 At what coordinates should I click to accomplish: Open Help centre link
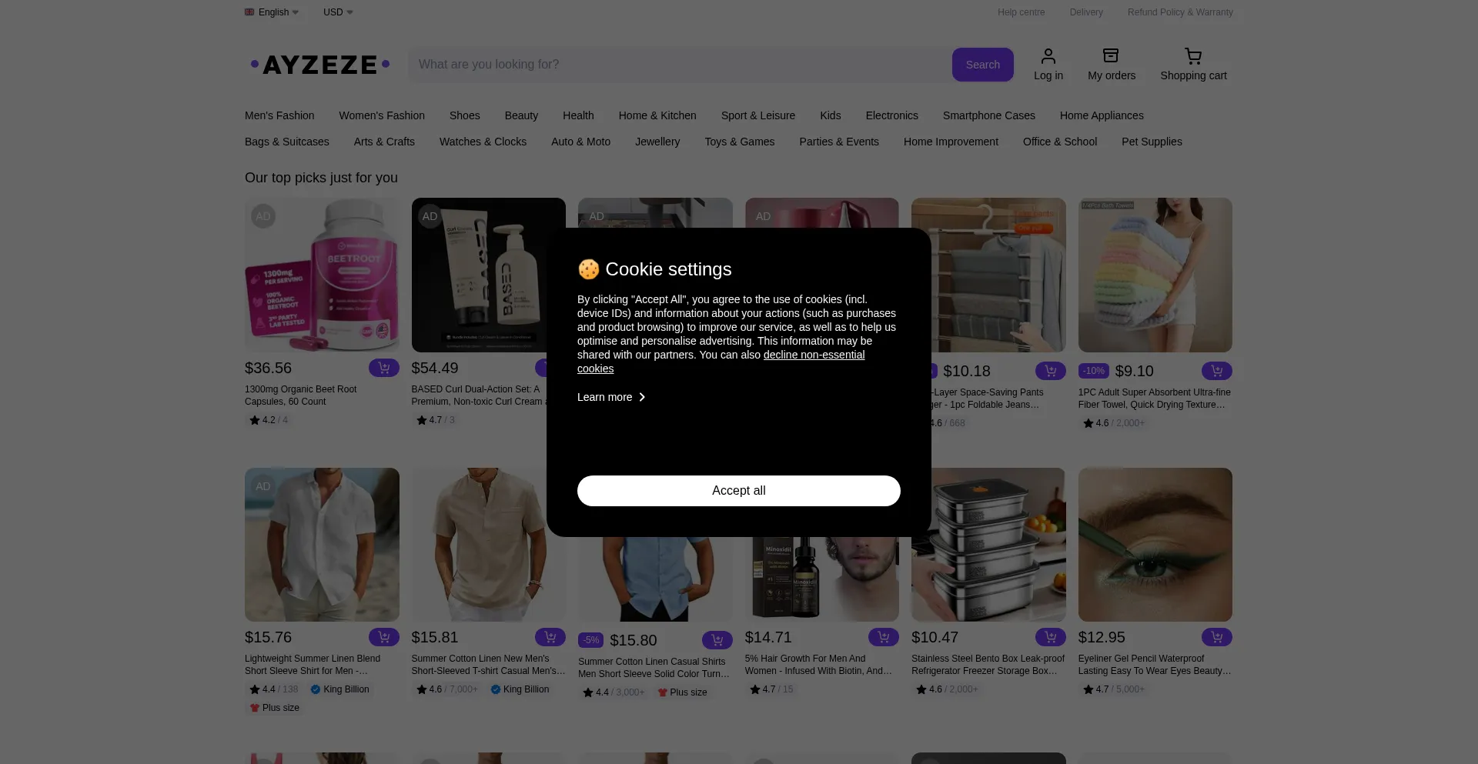pos(1021,12)
